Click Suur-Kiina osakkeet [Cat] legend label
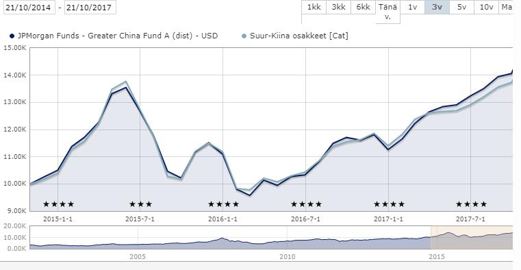Viewport: 521px width, 270px height. (x=299, y=36)
